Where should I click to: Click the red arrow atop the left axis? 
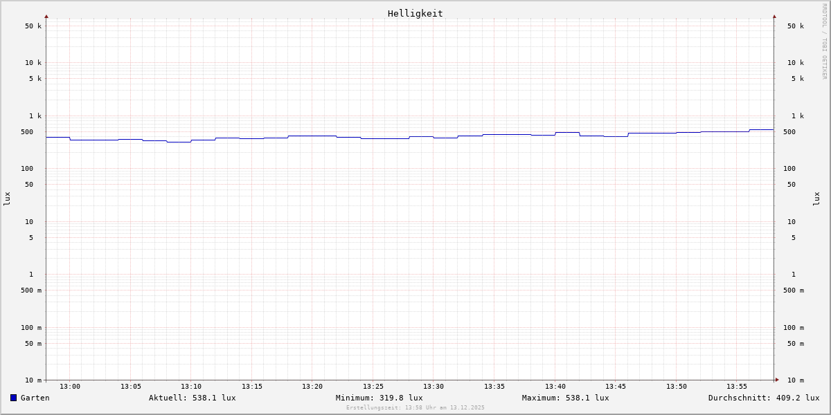(46, 16)
